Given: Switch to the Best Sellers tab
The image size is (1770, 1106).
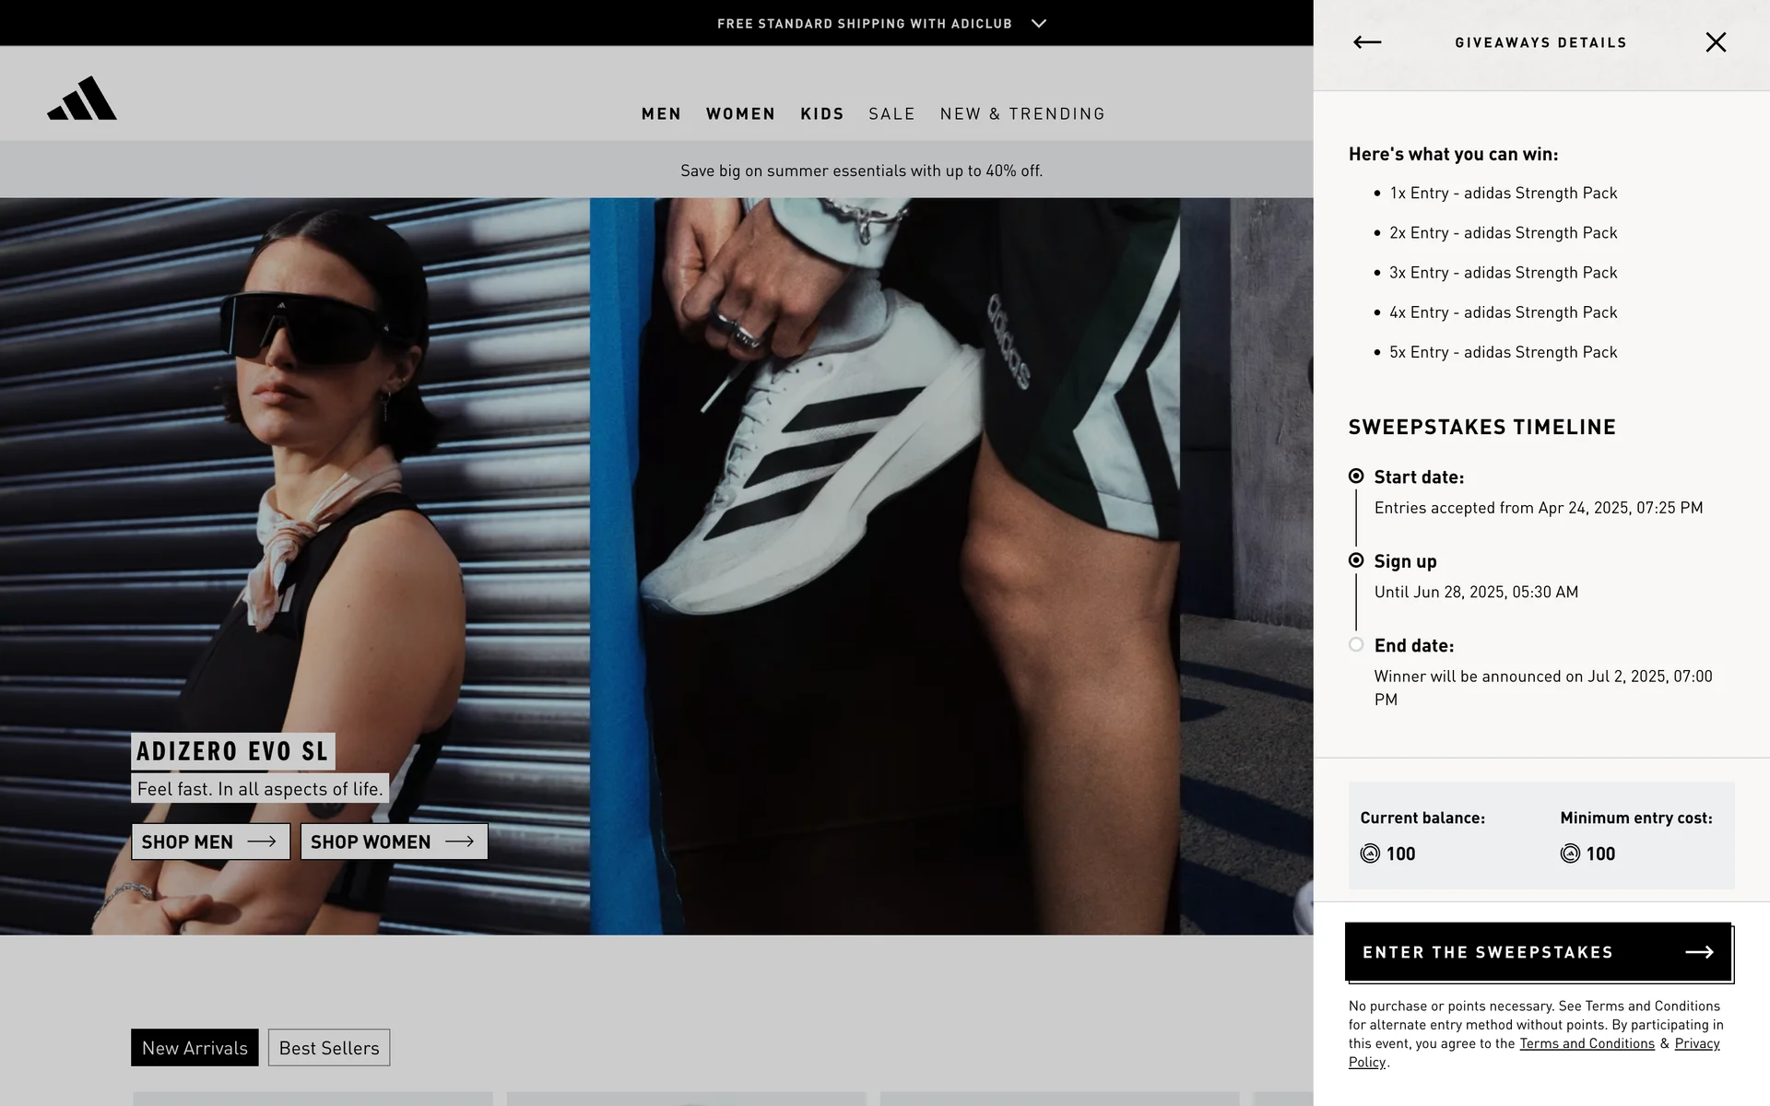Looking at the screenshot, I should (x=329, y=1048).
